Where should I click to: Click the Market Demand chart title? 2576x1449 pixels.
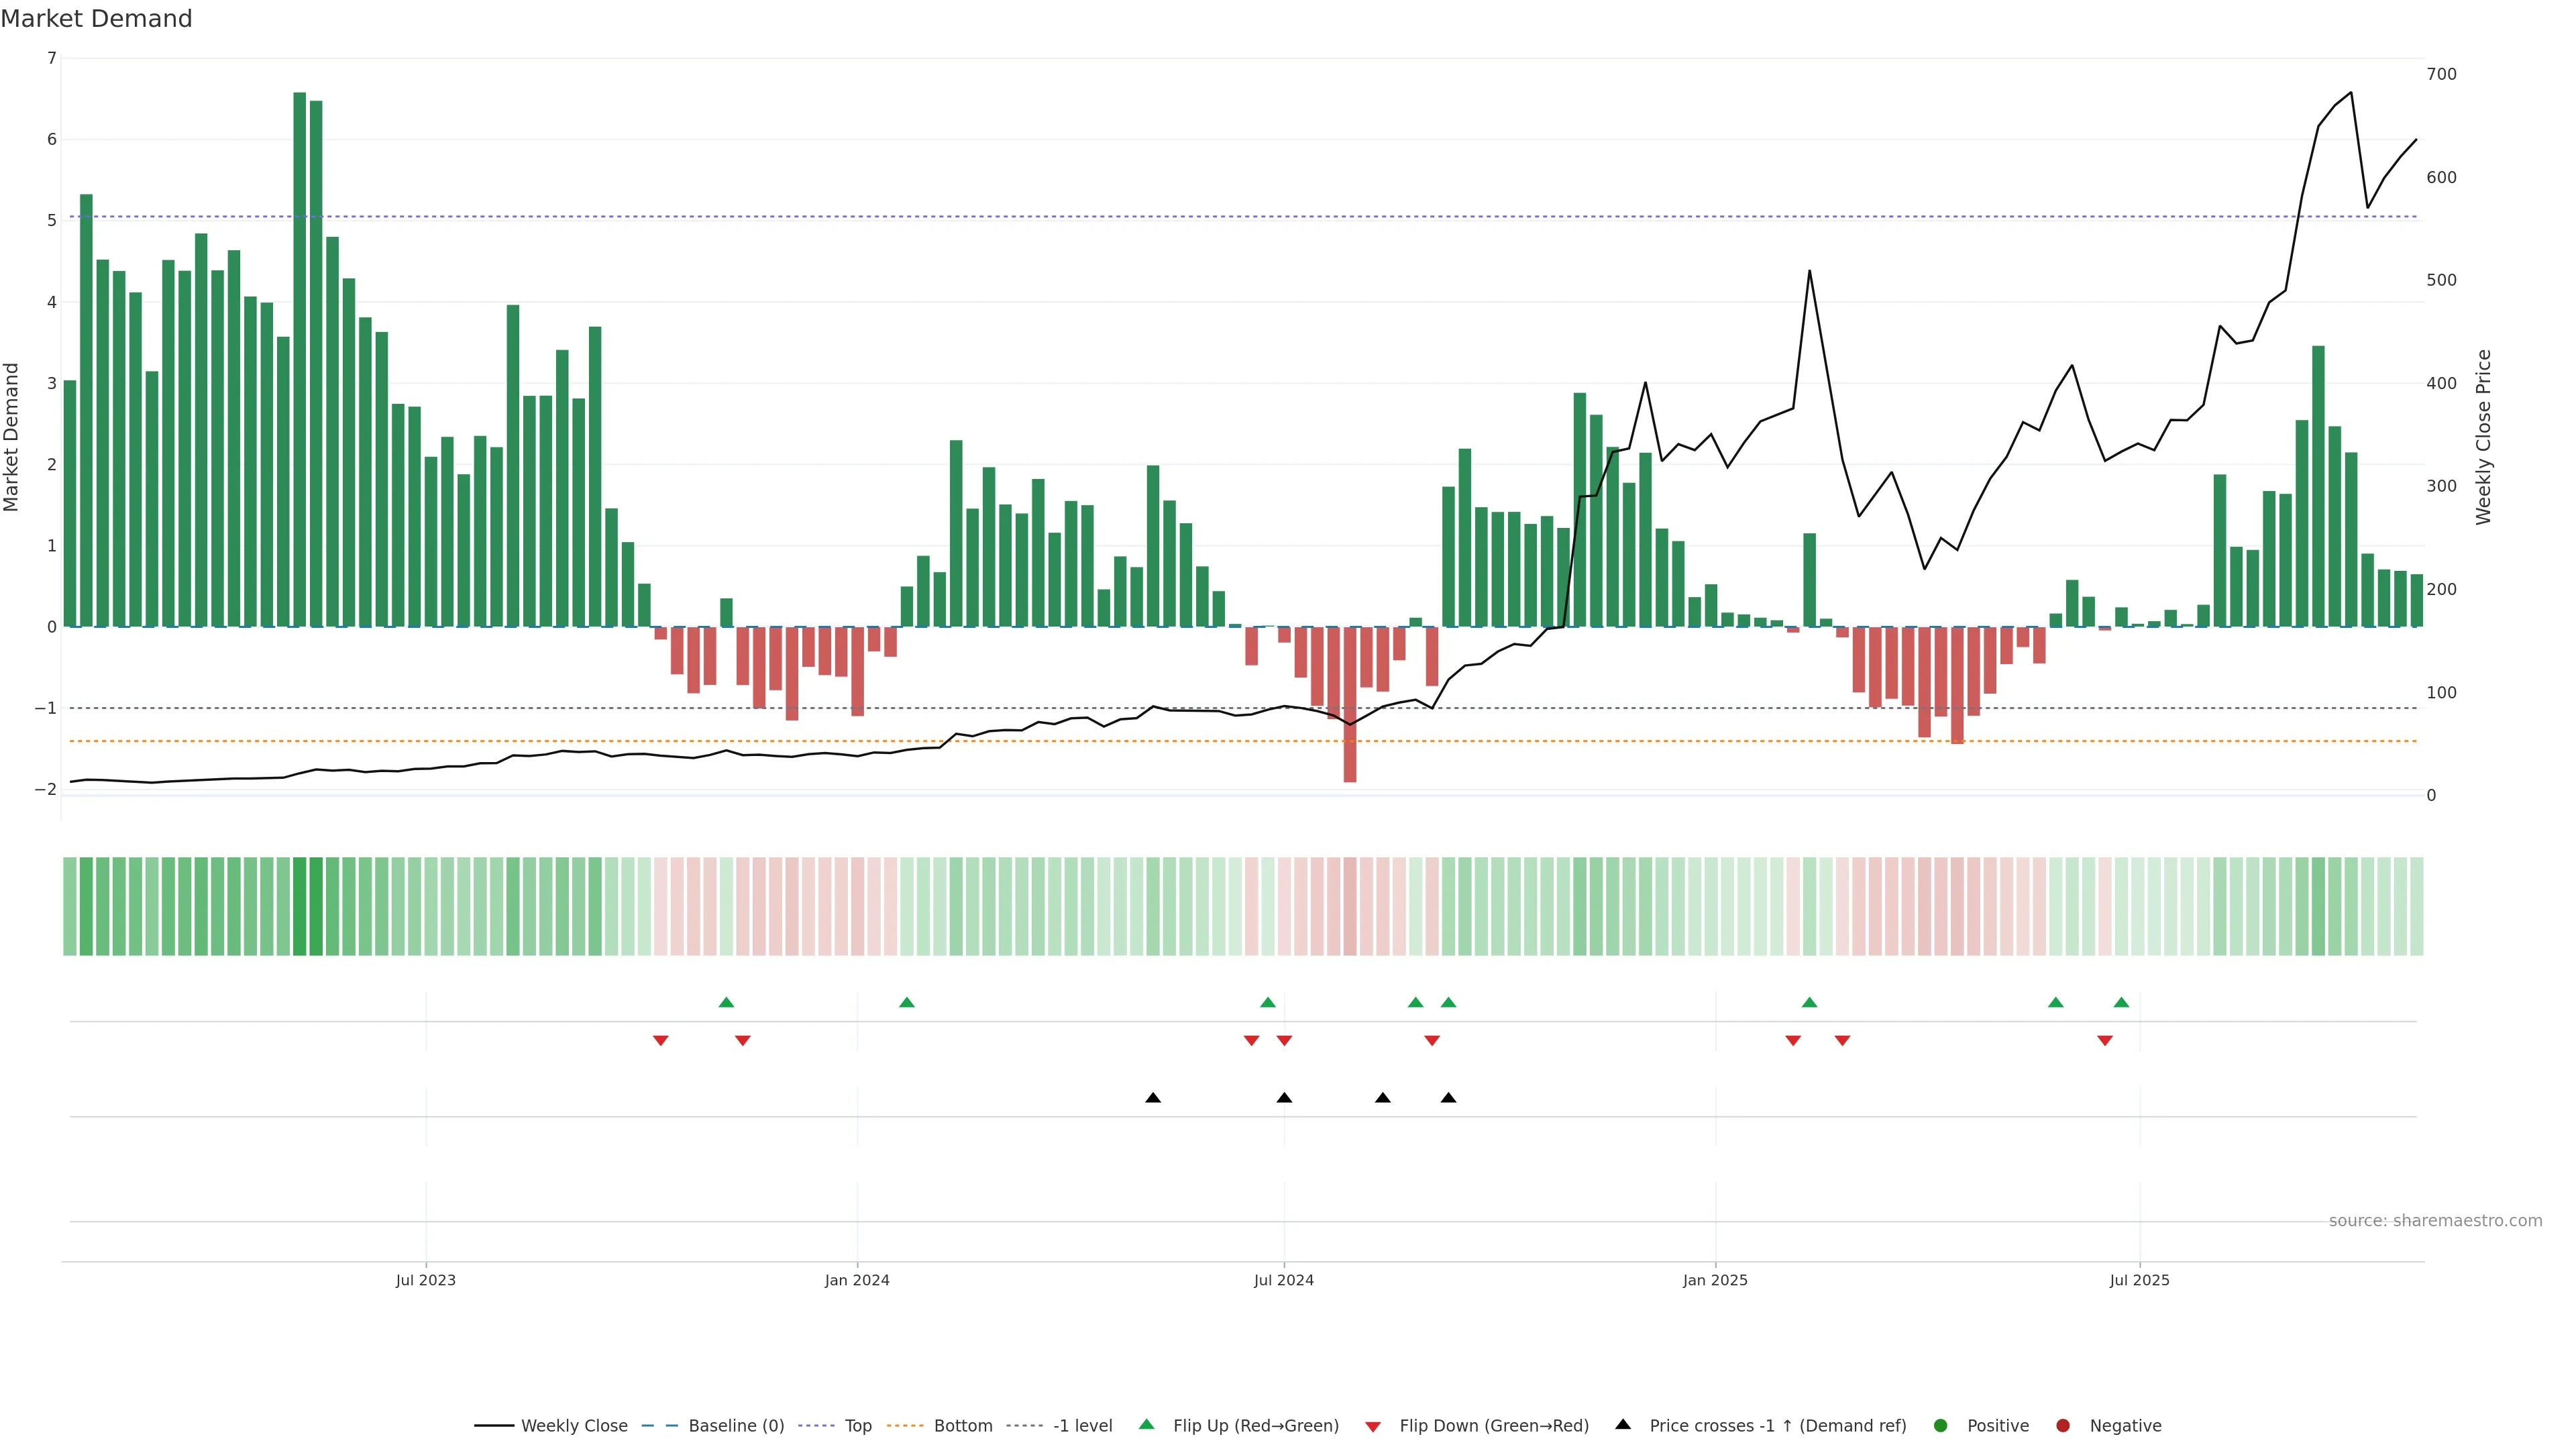[x=96, y=19]
